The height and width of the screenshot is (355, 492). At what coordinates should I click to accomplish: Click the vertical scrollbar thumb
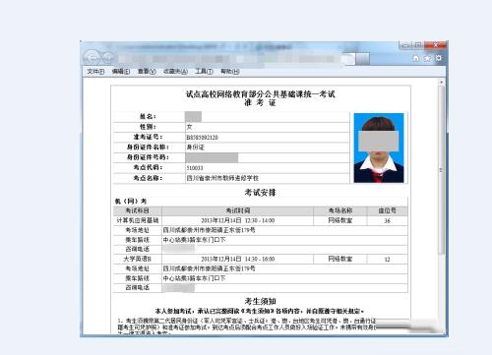pos(442,170)
